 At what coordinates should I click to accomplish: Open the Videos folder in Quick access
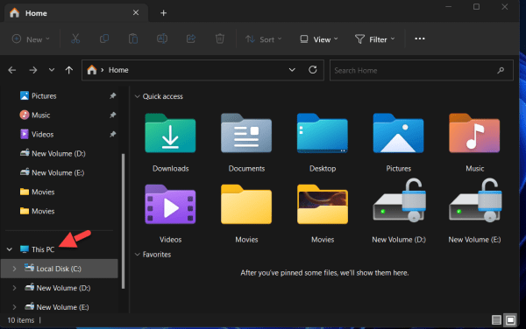point(170,205)
